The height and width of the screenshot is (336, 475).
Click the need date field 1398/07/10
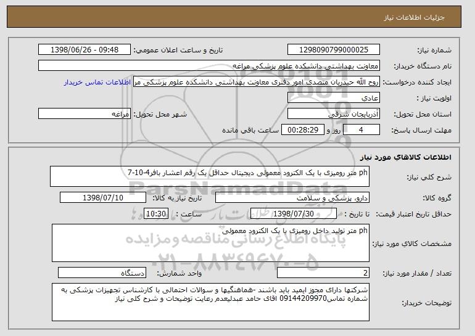point(103,198)
